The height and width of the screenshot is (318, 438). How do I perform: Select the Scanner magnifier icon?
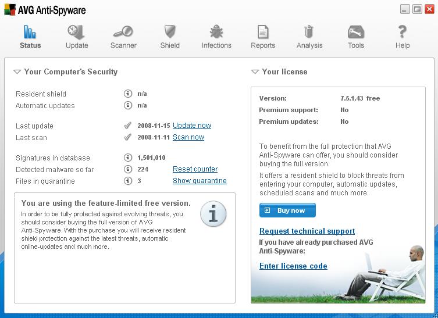pos(123,31)
